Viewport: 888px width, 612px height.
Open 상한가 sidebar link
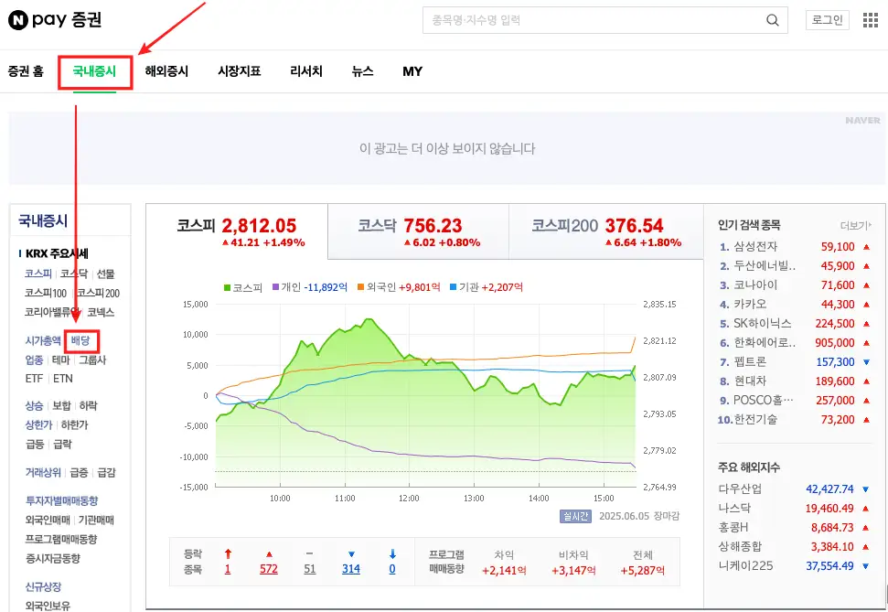click(x=38, y=425)
